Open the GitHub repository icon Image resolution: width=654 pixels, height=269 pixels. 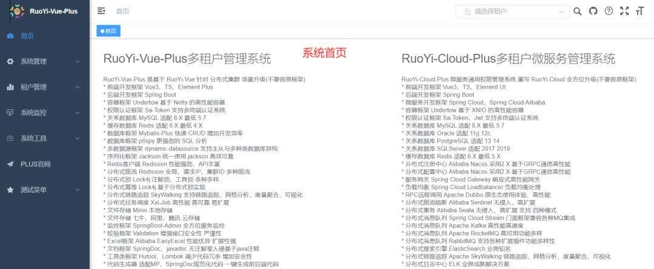pos(593,11)
